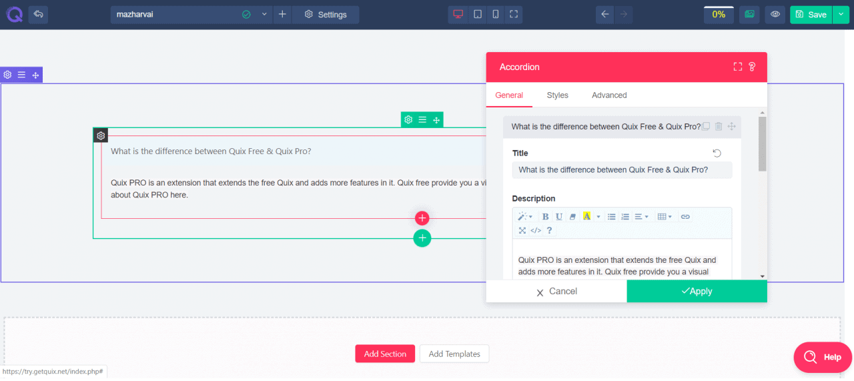Toggle bold formatting in editor
The width and height of the screenshot is (854, 381).
pyautogui.click(x=545, y=217)
